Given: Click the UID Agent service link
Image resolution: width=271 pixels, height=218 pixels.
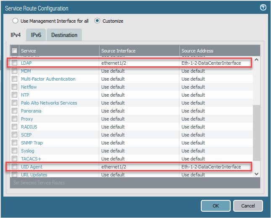Looking at the screenshot, I should pos(32,167).
